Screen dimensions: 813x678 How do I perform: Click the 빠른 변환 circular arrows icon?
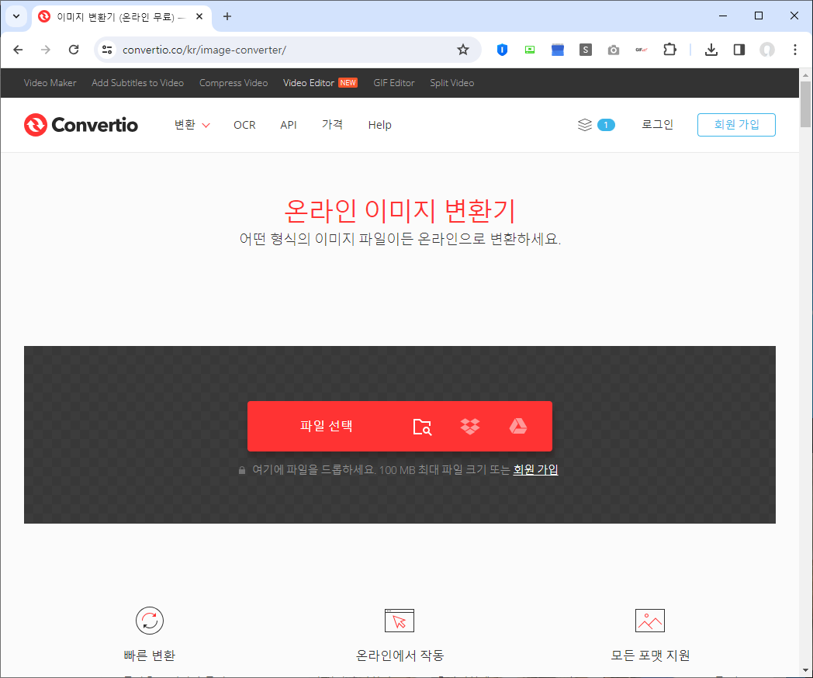149,621
